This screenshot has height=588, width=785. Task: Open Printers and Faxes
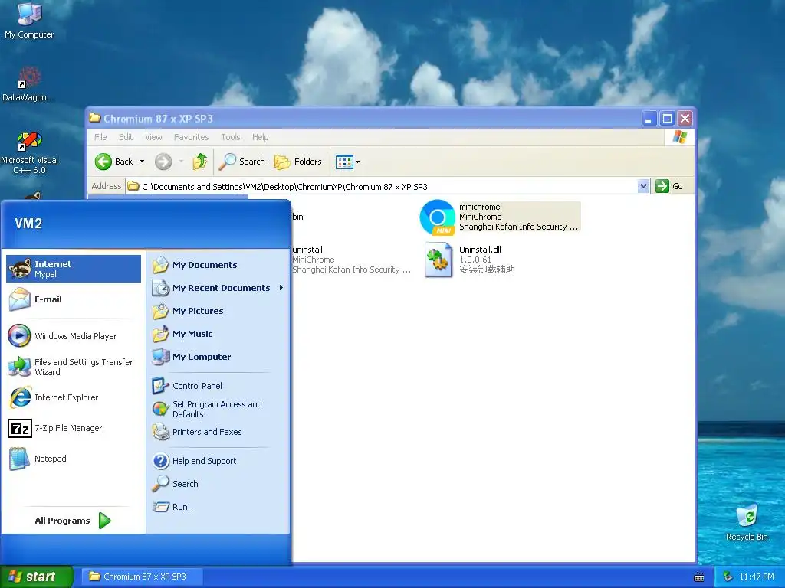[x=218, y=432]
